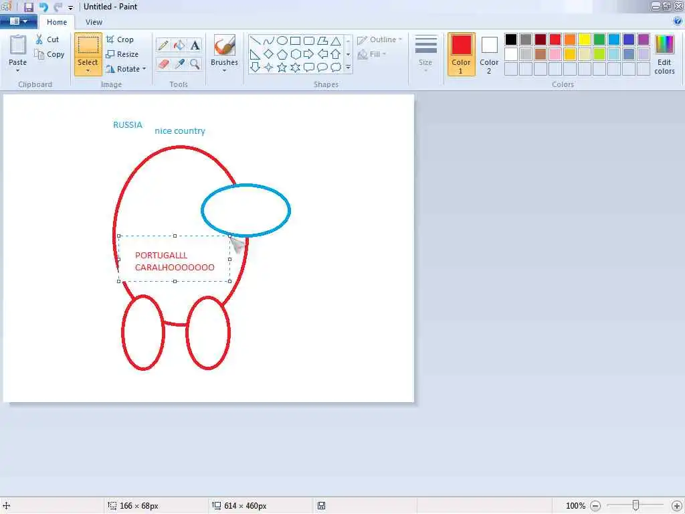Open Customize Quick Access Toolbar dropdown
This screenshot has width=685, height=514.
[x=70, y=7]
